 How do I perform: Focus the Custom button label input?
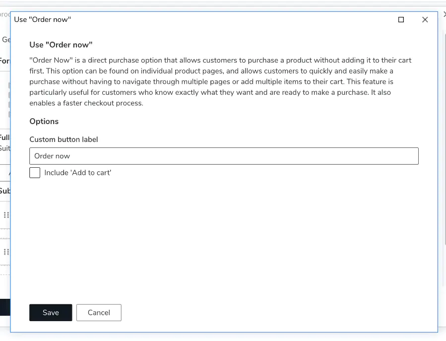pyautogui.click(x=223, y=156)
